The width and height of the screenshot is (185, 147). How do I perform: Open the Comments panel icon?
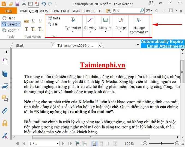[5, 99]
